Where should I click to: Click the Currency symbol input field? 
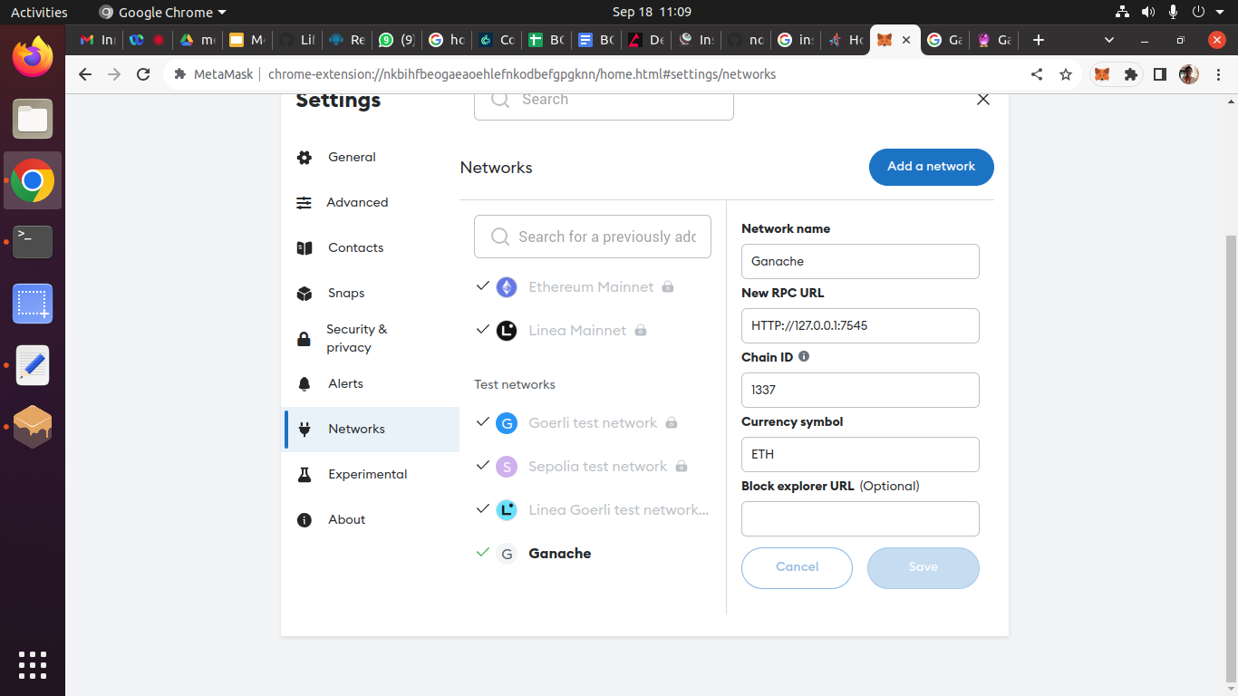point(860,454)
